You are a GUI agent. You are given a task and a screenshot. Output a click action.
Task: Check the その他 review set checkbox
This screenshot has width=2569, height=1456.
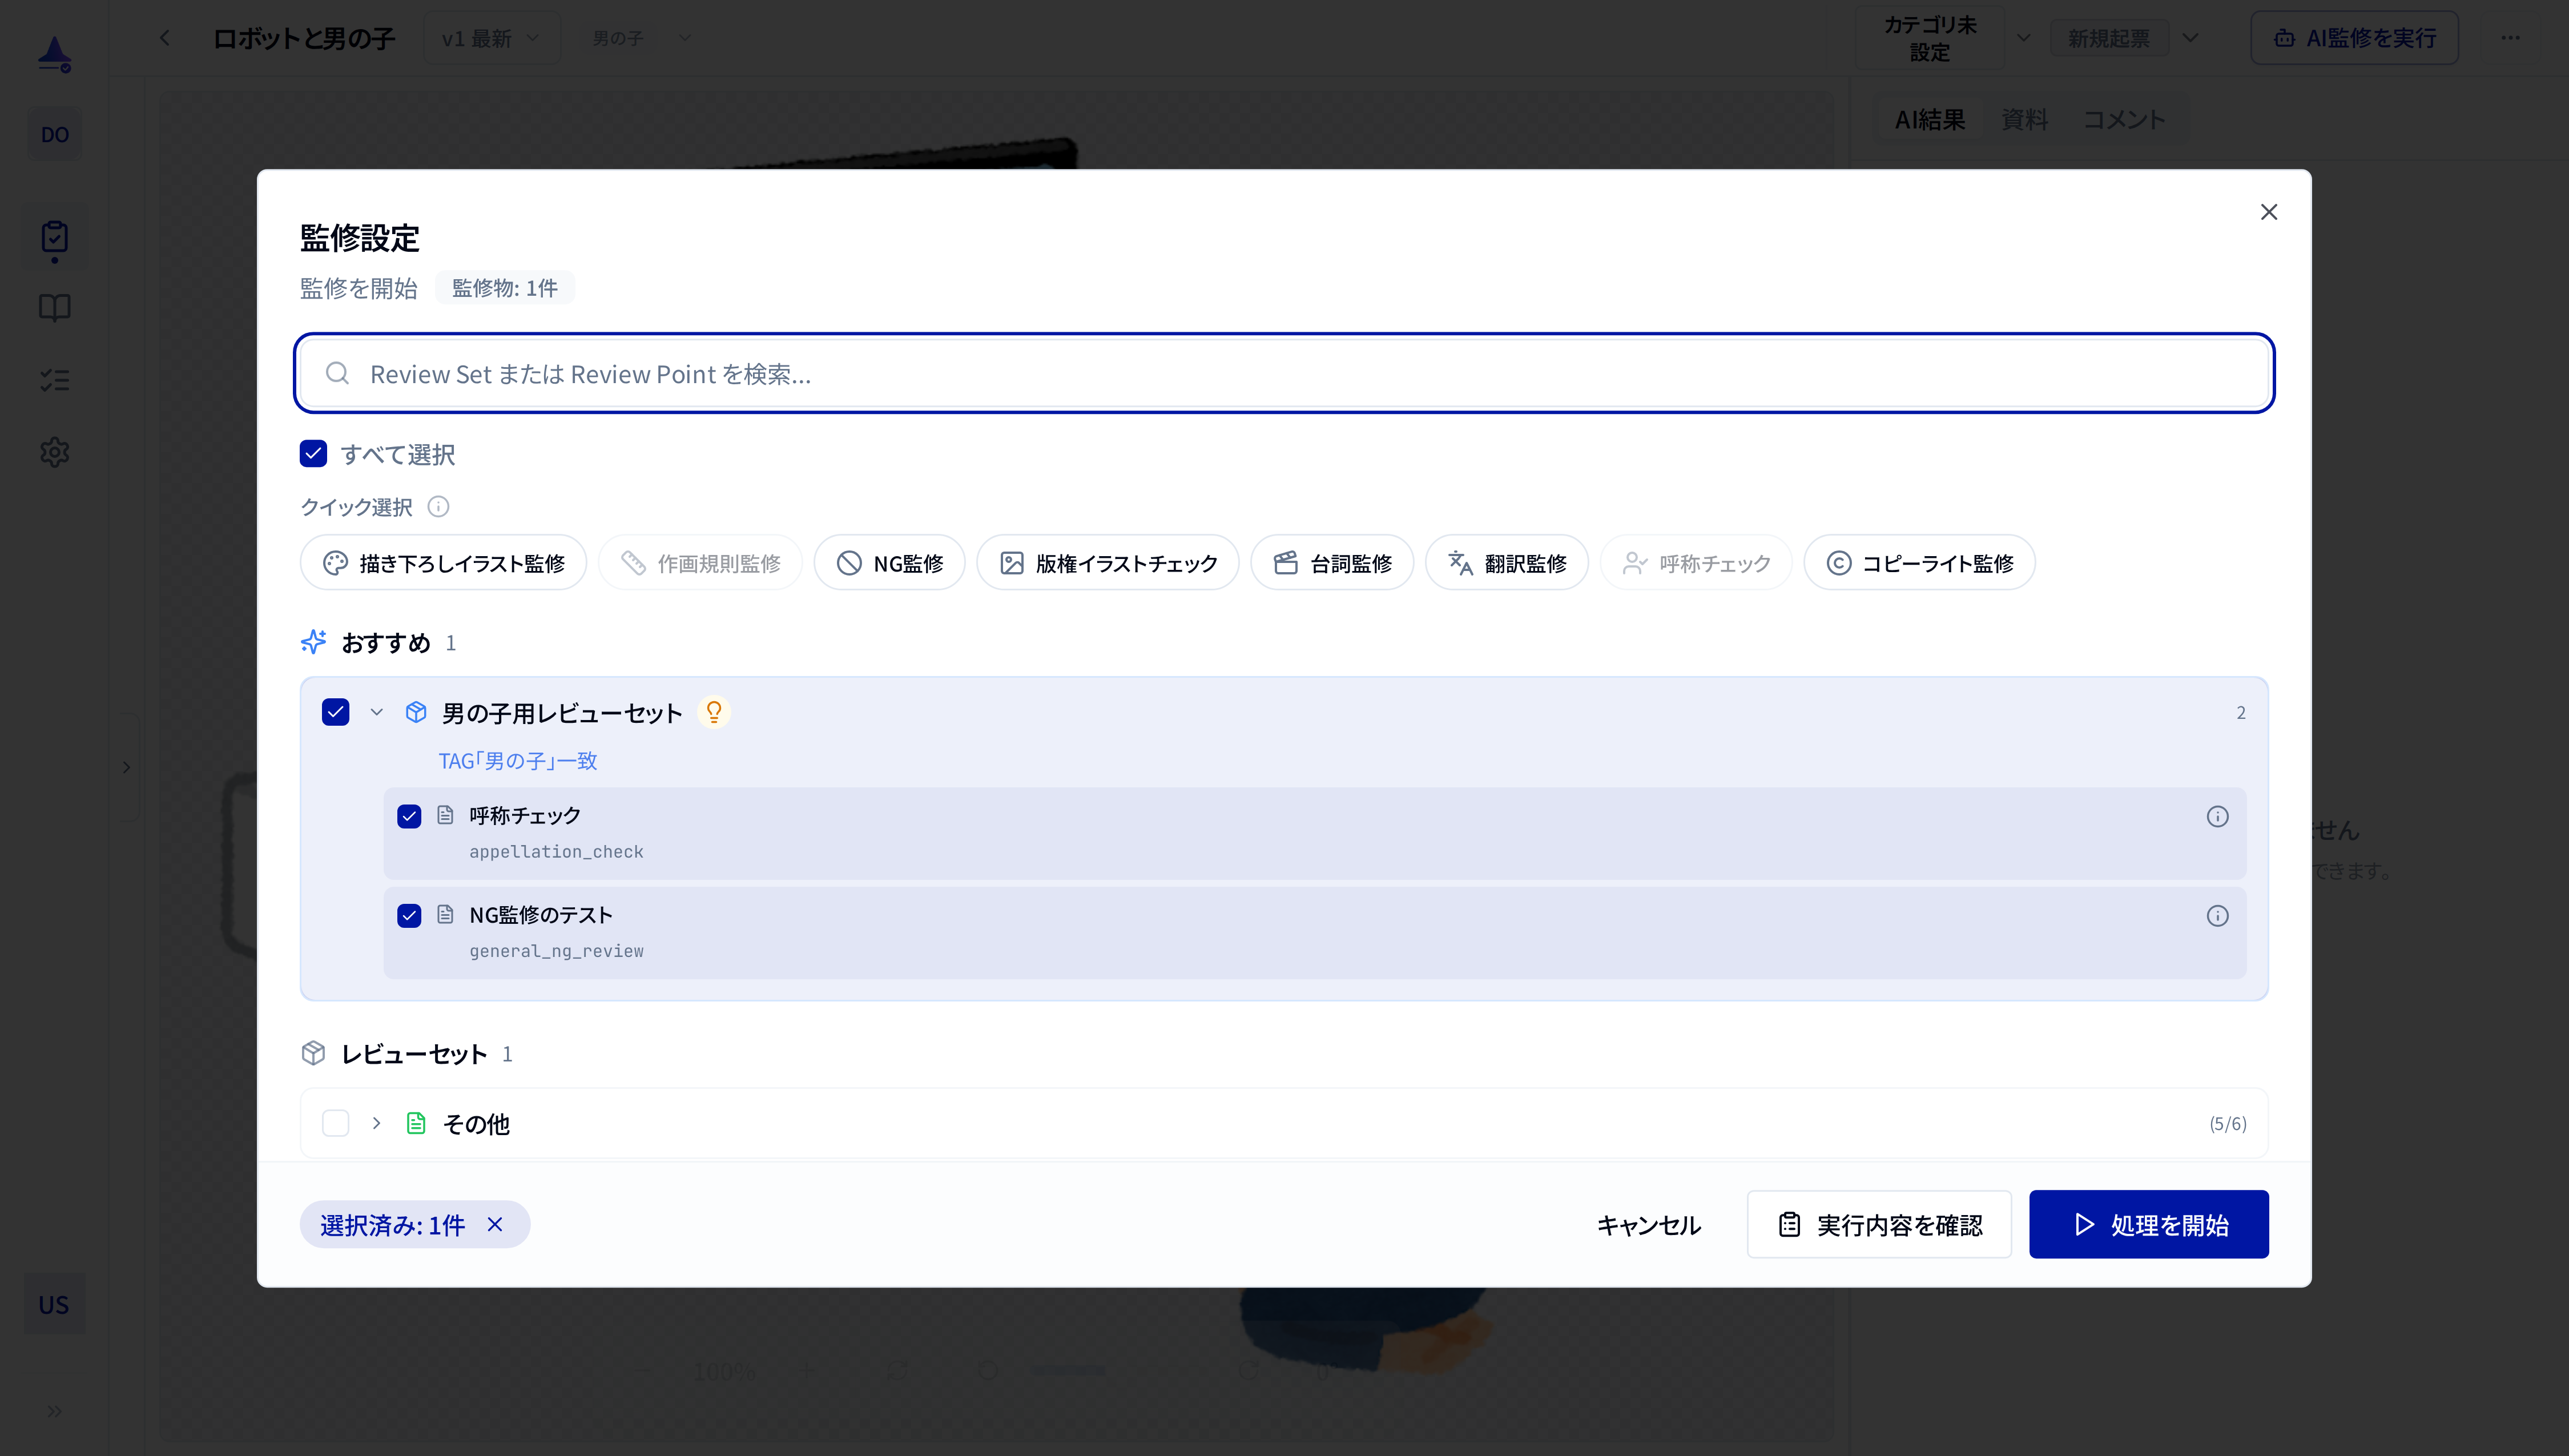335,1123
